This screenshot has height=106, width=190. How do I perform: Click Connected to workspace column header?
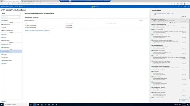(111, 23)
